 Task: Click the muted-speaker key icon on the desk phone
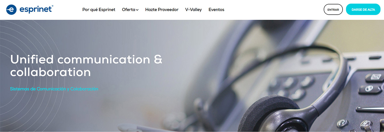(x=365, y=124)
